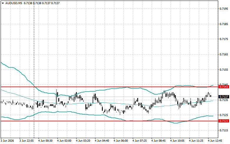Screen dimensions: 230x144
Task: Click the current price label 0.7137
Action: (x=224, y=97)
